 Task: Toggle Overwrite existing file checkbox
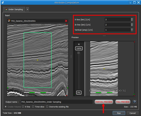(x=47, y=107)
